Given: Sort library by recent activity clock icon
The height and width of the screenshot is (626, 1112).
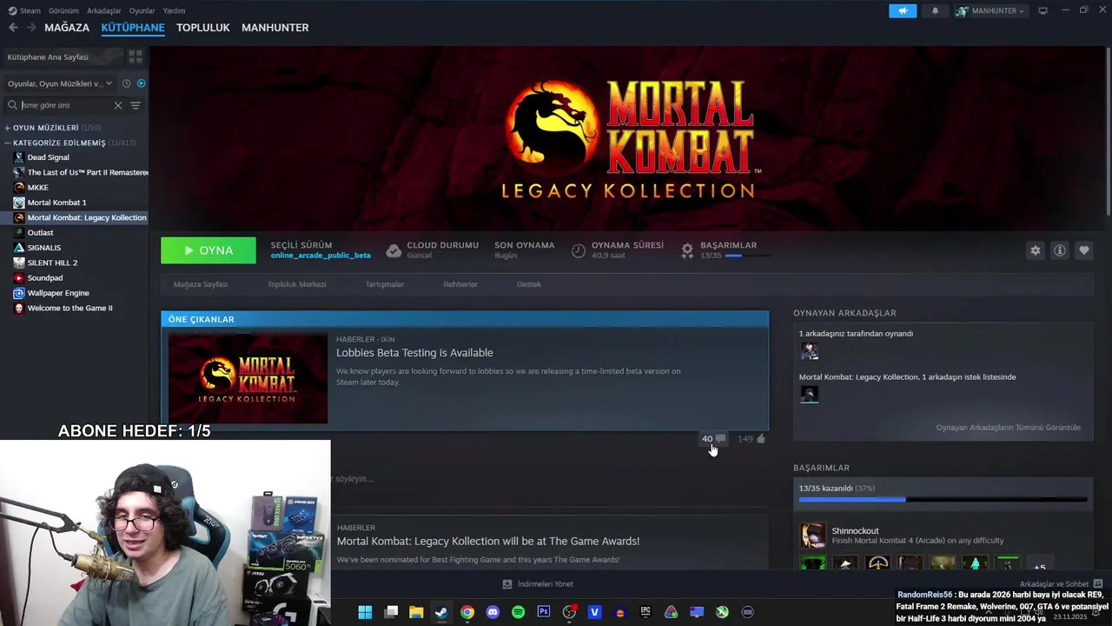Looking at the screenshot, I should tap(126, 83).
